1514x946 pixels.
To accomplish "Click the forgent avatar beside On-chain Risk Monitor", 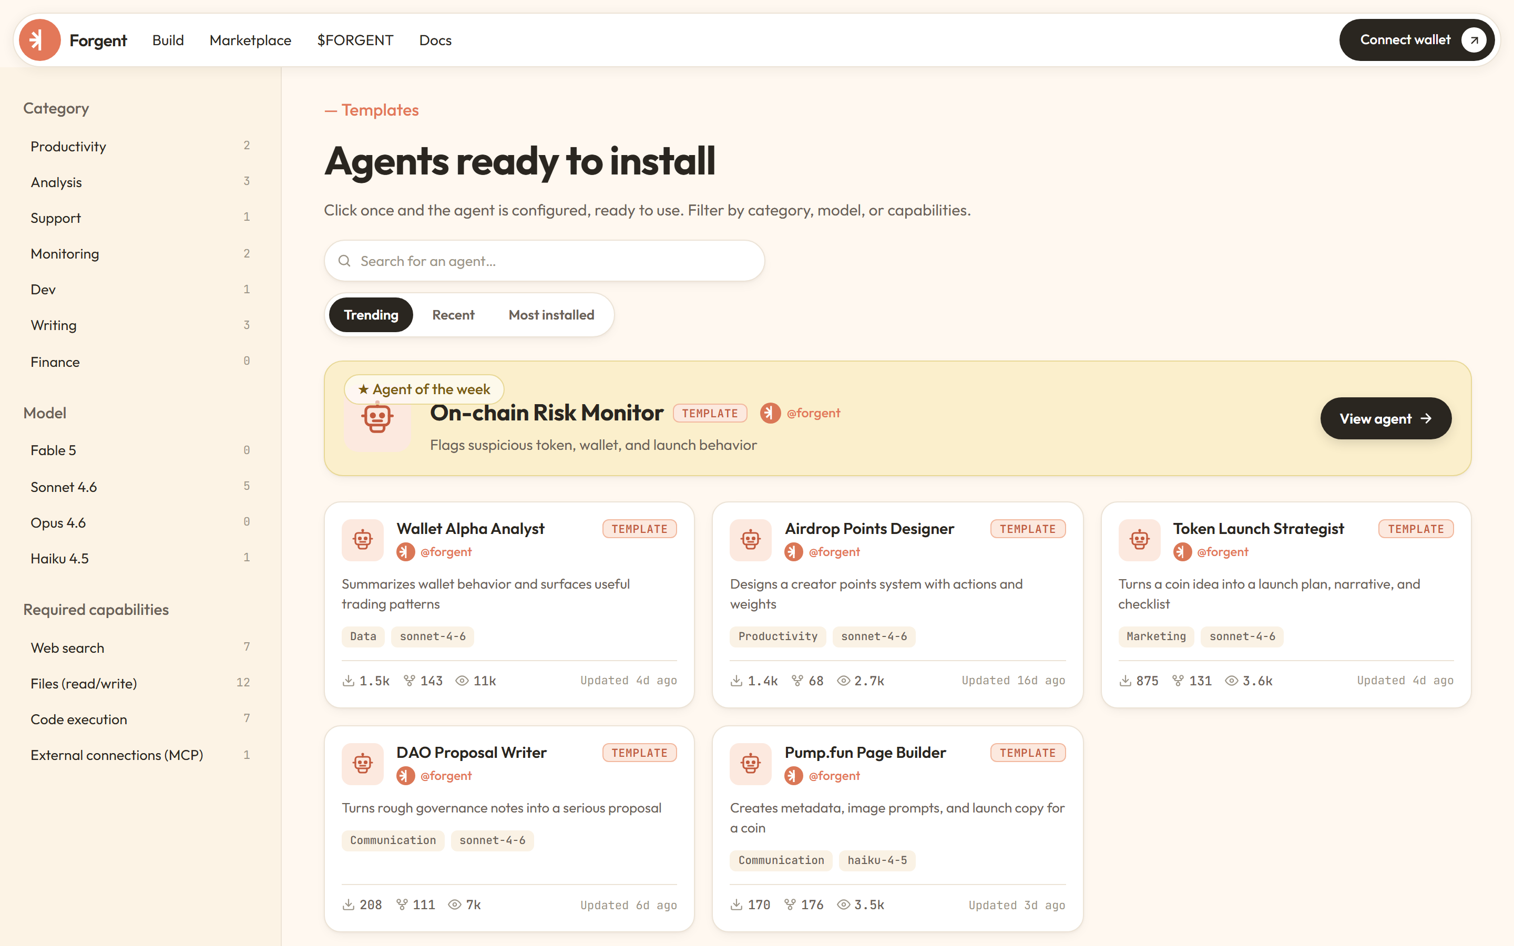I will click(x=770, y=413).
